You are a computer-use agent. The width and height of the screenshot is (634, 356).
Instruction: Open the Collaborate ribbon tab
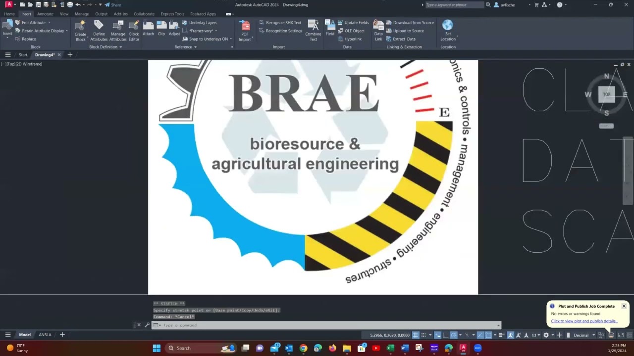click(x=144, y=14)
